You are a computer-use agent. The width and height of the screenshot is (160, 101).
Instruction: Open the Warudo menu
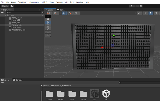click(x=59, y=2)
